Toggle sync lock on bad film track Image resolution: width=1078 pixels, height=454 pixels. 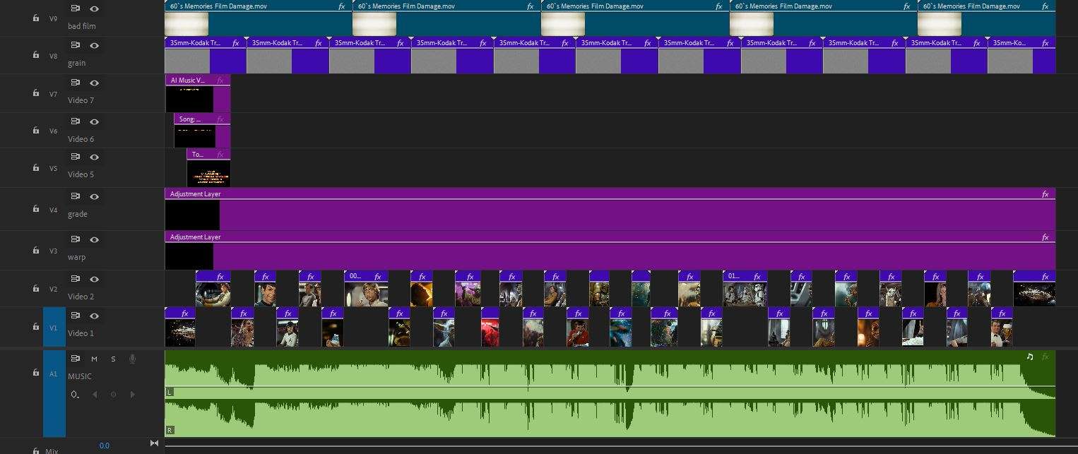click(76, 8)
